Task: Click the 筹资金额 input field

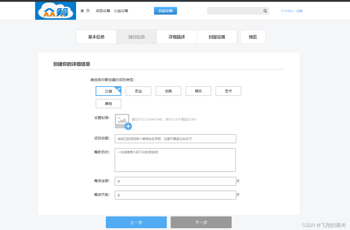Action: pyautogui.click(x=176, y=181)
